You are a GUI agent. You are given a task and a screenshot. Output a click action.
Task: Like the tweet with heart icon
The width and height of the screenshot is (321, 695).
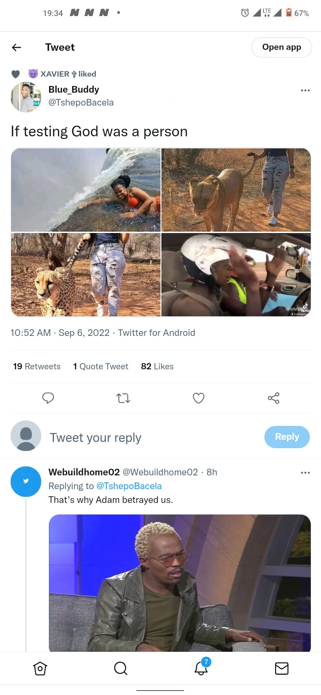point(198,398)
